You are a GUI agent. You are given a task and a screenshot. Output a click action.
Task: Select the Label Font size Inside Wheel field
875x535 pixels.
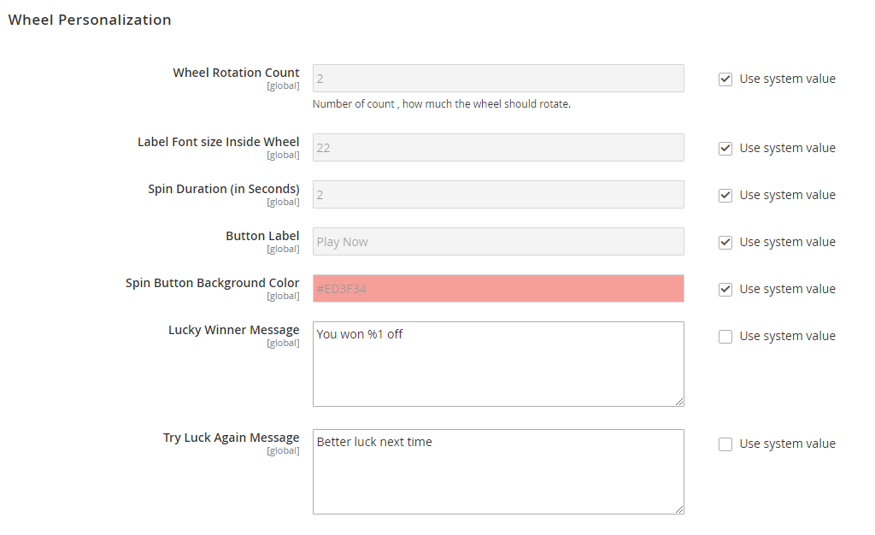pyautogui.click(x=498, y=148)
